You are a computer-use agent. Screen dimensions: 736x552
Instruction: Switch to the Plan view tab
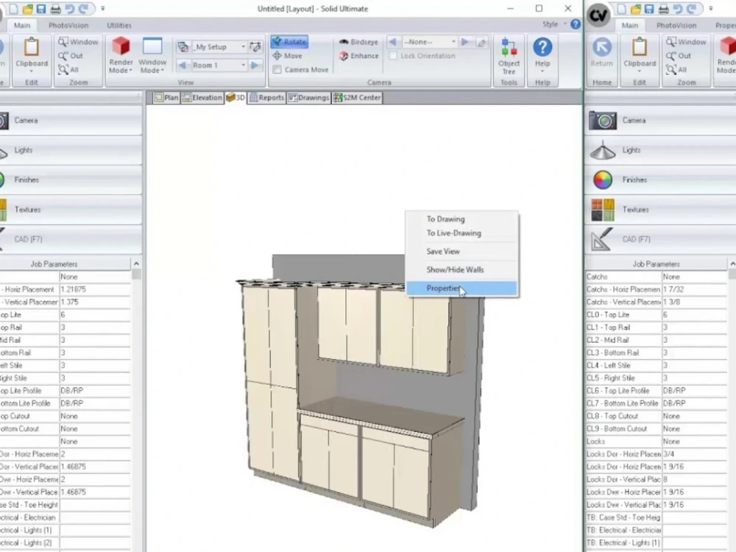click(166, 98)
